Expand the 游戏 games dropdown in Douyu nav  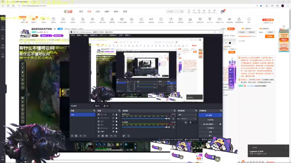coord(116,12)
